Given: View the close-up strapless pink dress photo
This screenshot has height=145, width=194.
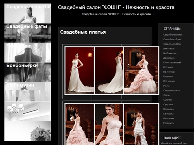Looking at the screenshot, I should point(109,125).
